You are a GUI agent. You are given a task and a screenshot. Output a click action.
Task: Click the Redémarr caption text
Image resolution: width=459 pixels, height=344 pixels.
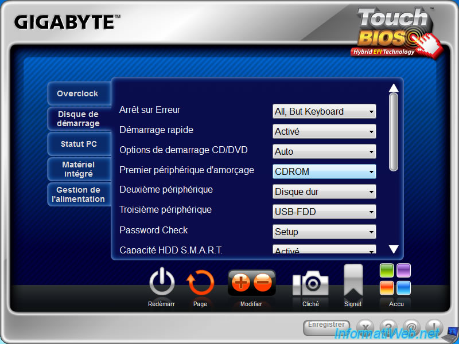162,304
